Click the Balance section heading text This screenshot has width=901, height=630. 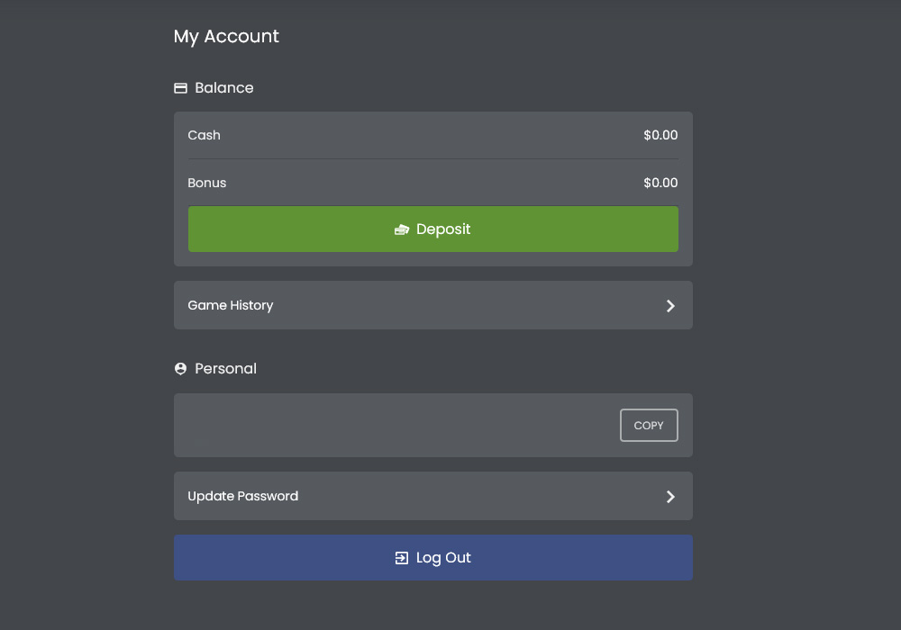pos(224,88)
